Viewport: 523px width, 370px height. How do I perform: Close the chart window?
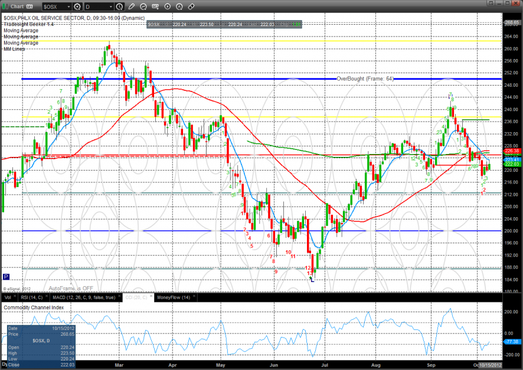tap(516, 3)
